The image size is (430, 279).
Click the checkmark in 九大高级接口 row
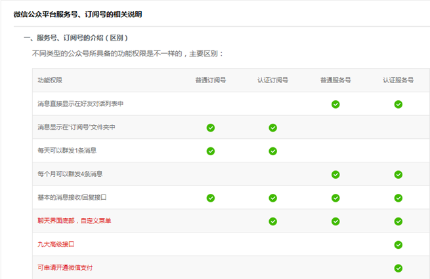pos(398,245)
